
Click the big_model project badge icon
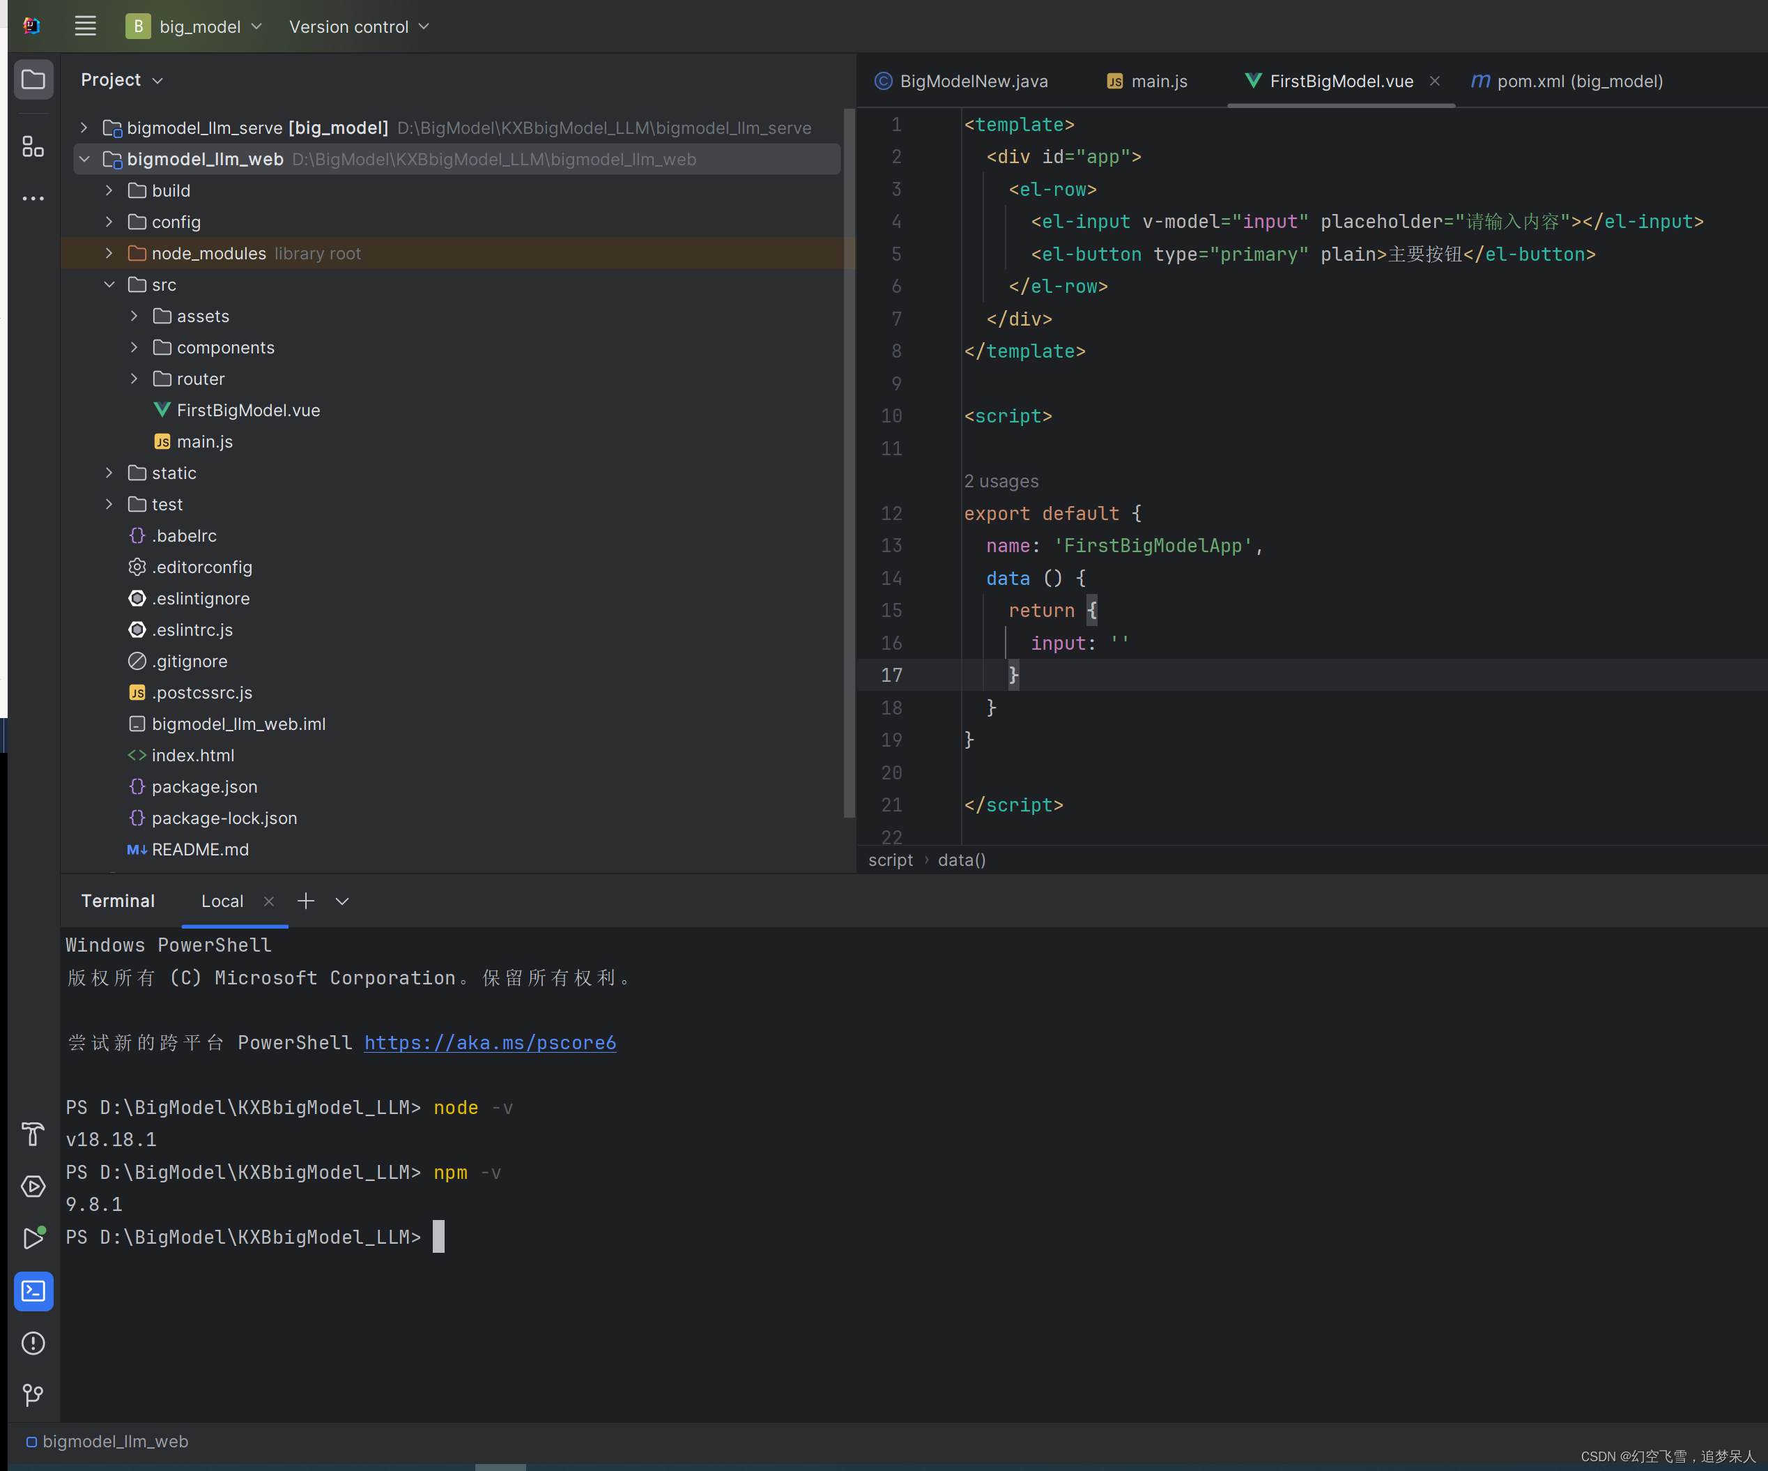138,26
